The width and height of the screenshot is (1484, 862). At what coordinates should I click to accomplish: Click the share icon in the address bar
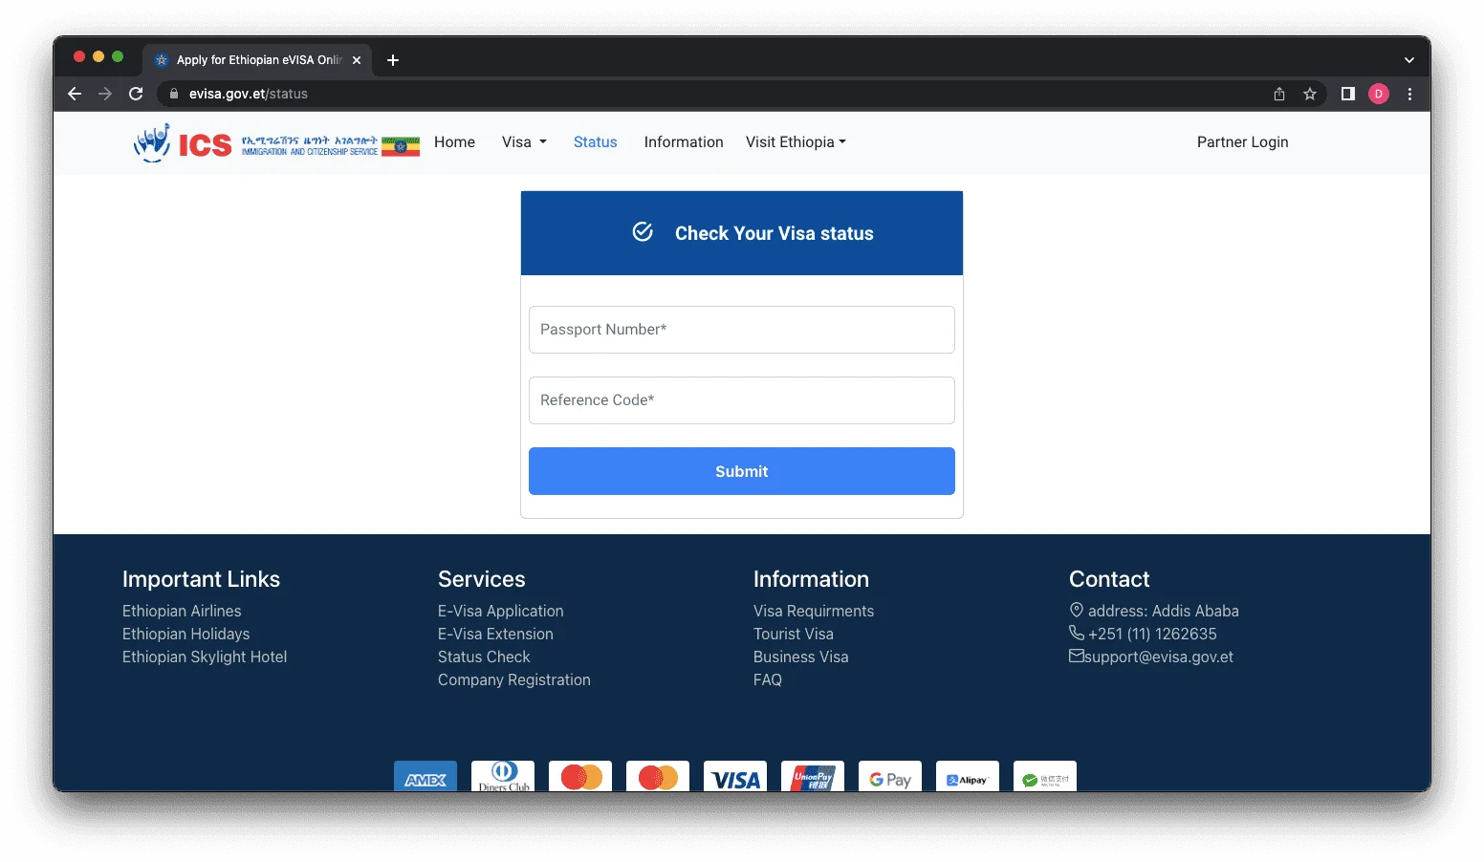(x=1279, y=94)
